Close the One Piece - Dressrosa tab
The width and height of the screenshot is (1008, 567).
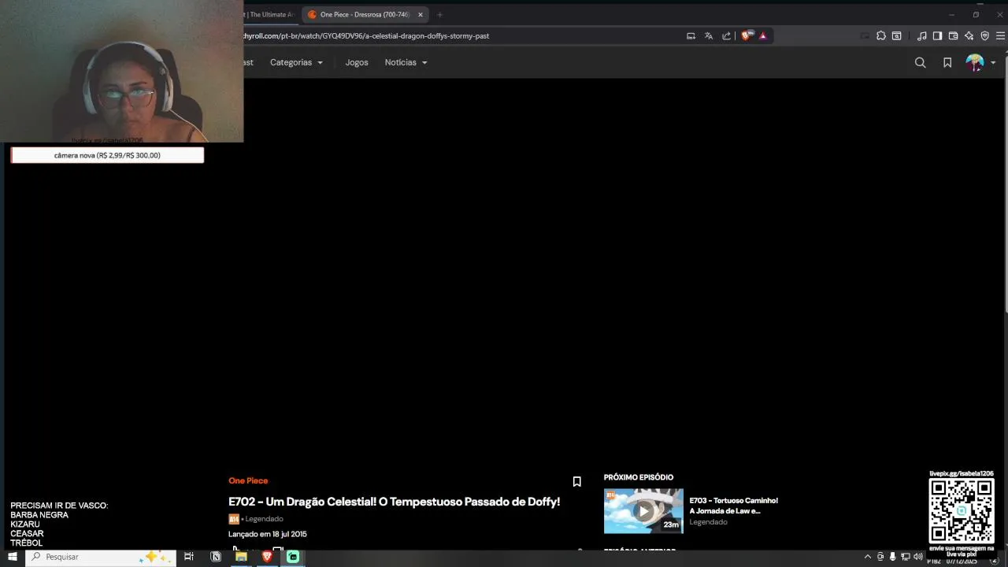pos(421,14)
